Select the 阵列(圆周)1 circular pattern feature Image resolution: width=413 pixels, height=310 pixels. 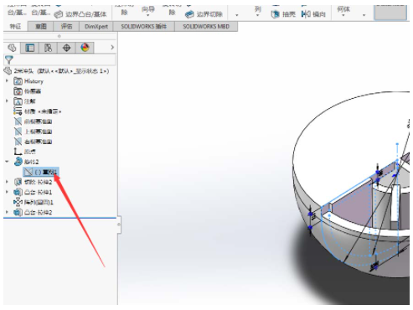pyautogui.click(x=34, y=202)
